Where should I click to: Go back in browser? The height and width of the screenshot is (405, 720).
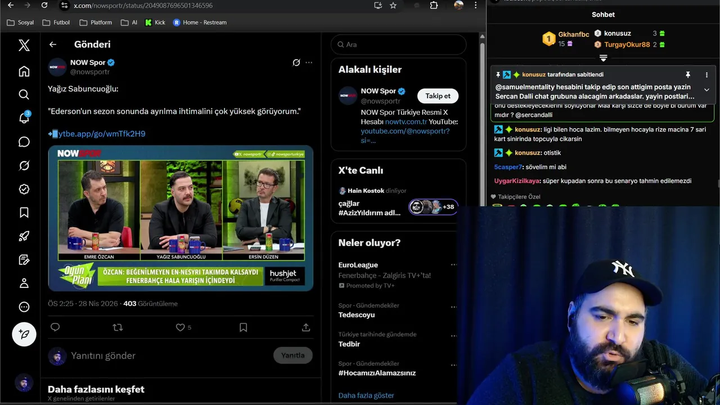click(11, 5)
